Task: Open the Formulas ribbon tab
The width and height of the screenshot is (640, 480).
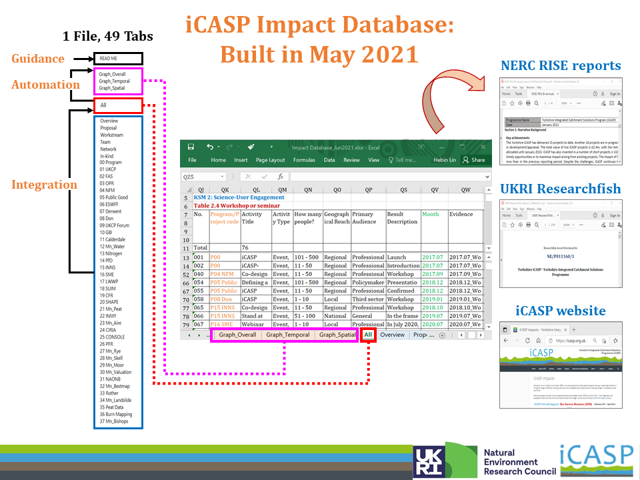Action: click(304, 160)
